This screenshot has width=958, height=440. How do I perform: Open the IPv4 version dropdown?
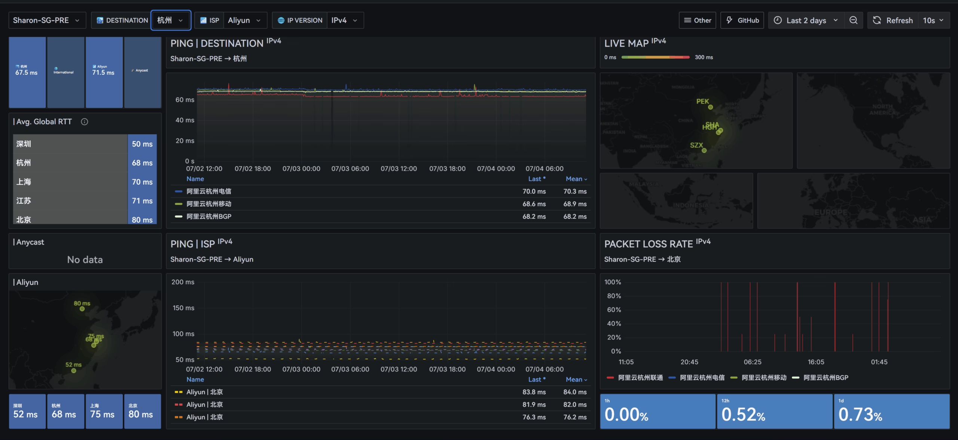click(x=345, y=20)
